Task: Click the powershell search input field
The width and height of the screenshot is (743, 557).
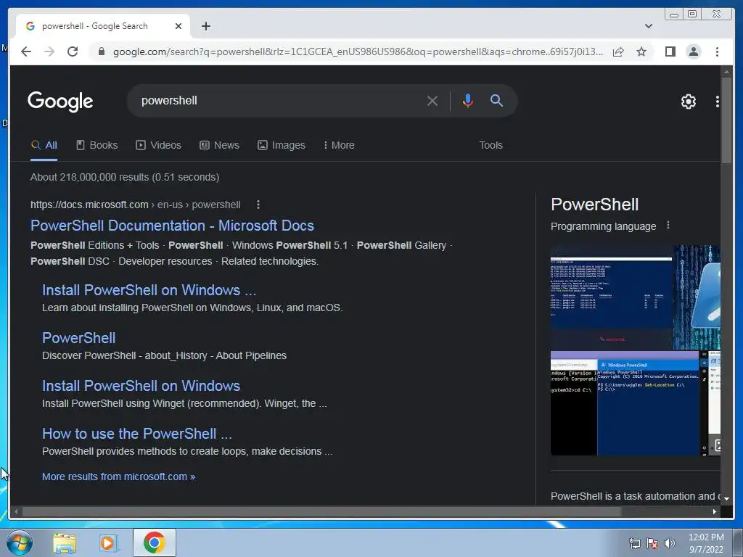Action: point(279,101)
